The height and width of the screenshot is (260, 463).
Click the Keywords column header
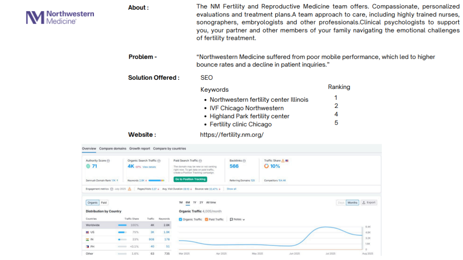164,219
